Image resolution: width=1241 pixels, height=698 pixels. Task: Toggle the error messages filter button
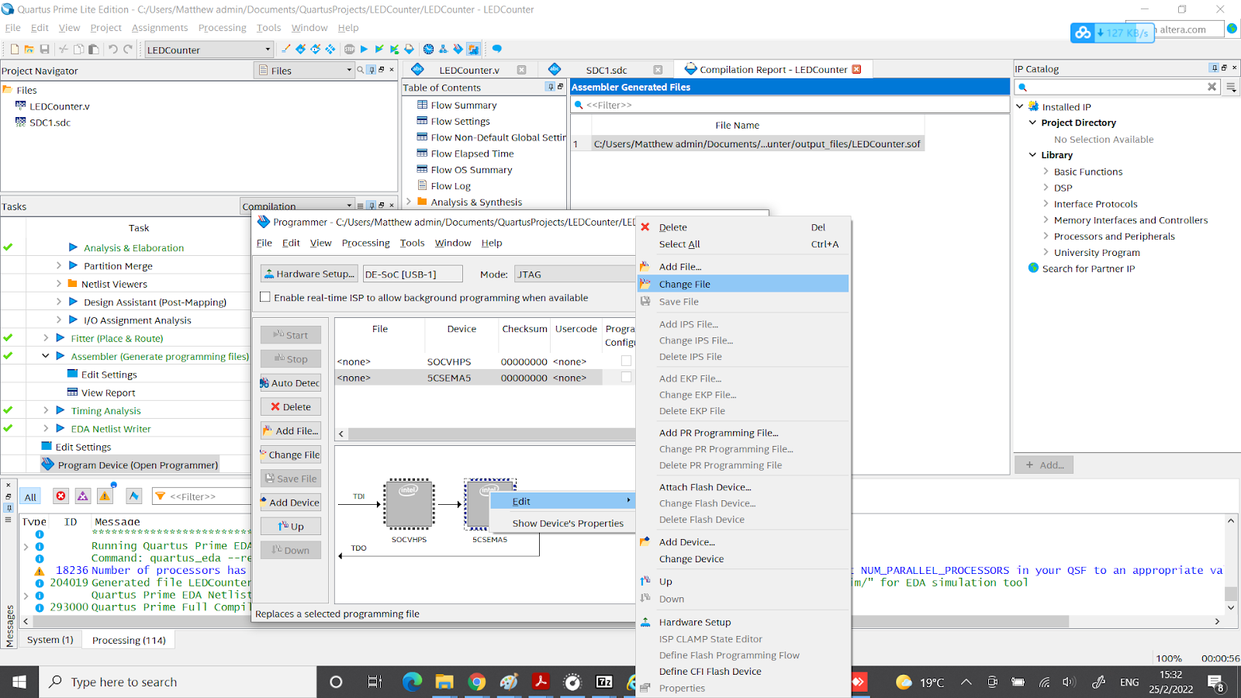point(61,496)
